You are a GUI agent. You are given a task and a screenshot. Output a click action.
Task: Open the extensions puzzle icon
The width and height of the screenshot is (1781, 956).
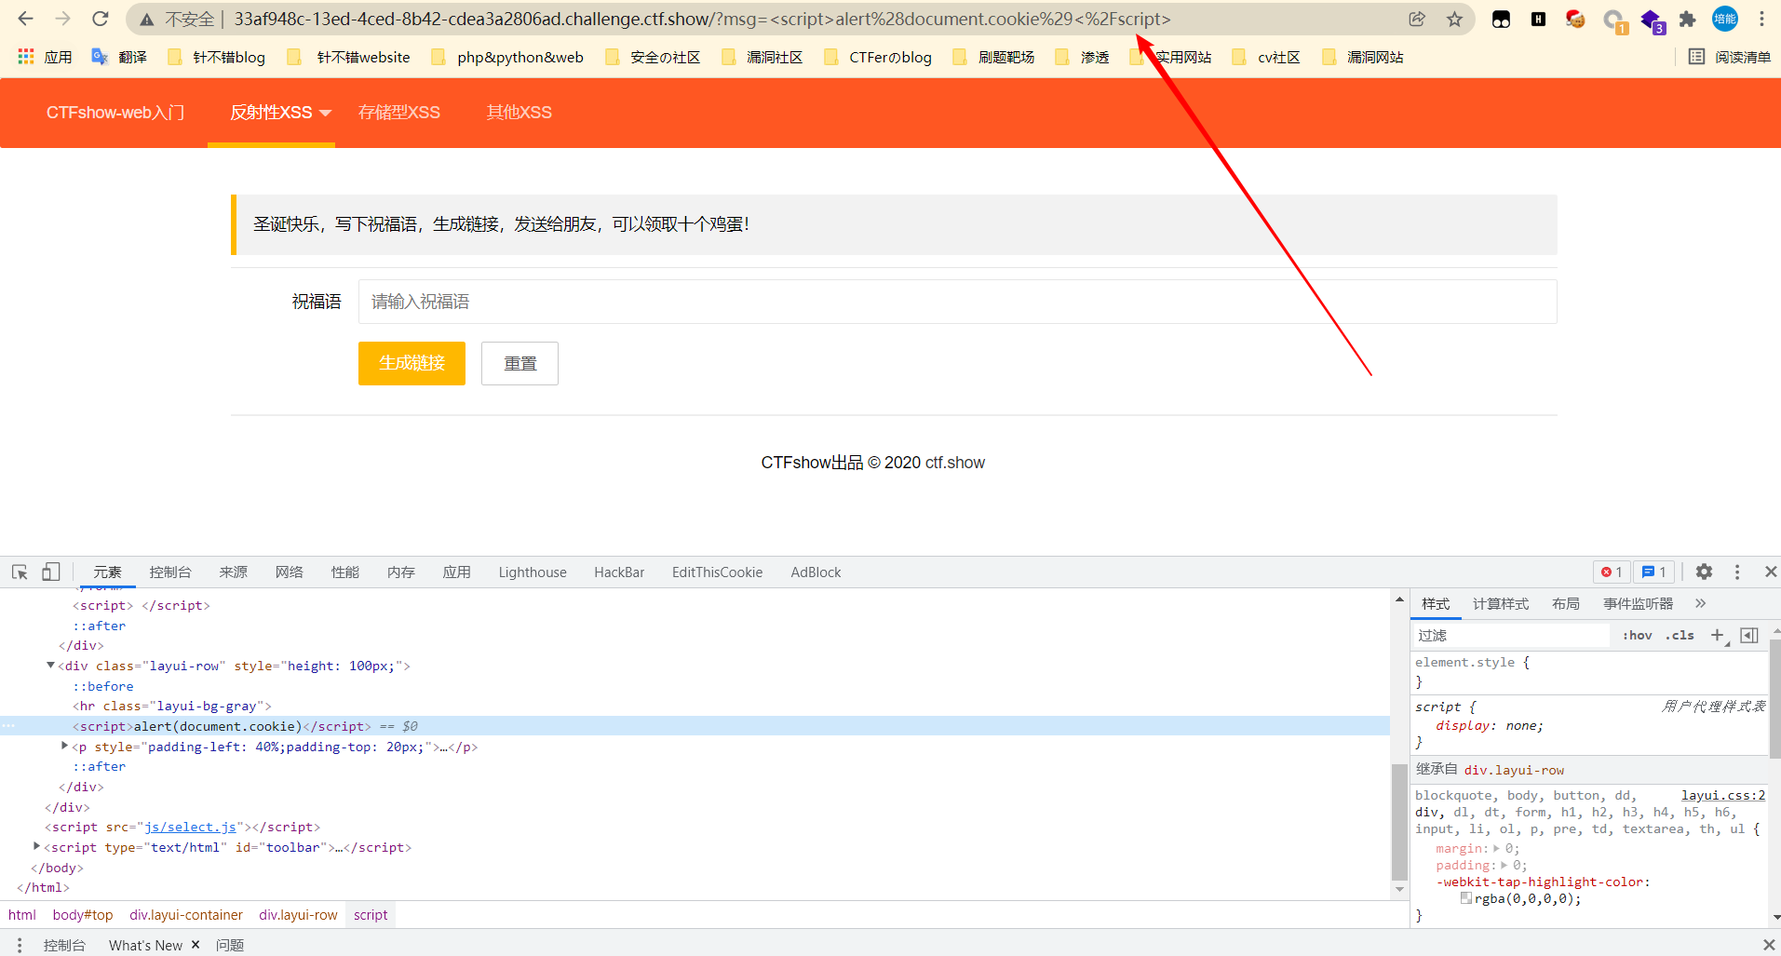click(1687, 19)
